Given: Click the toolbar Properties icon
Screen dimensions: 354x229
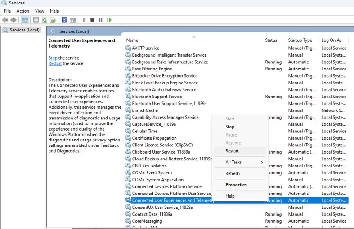Looking at the screenshot, I should click(36, 20).
